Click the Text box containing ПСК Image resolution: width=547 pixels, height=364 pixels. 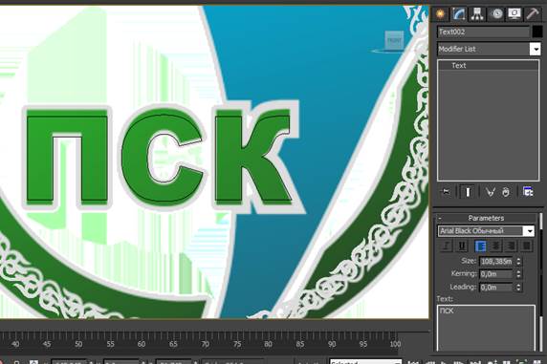click(x=487, y=328)
